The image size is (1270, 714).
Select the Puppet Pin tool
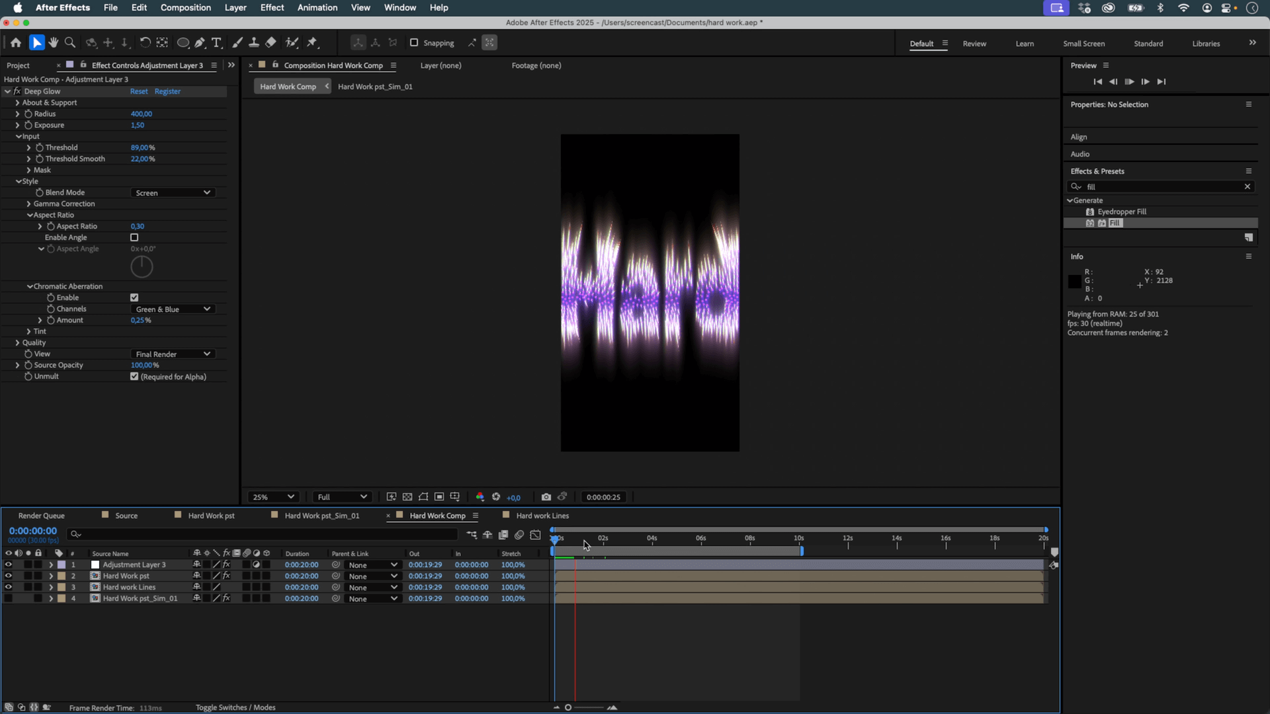(x=312, y=43)
